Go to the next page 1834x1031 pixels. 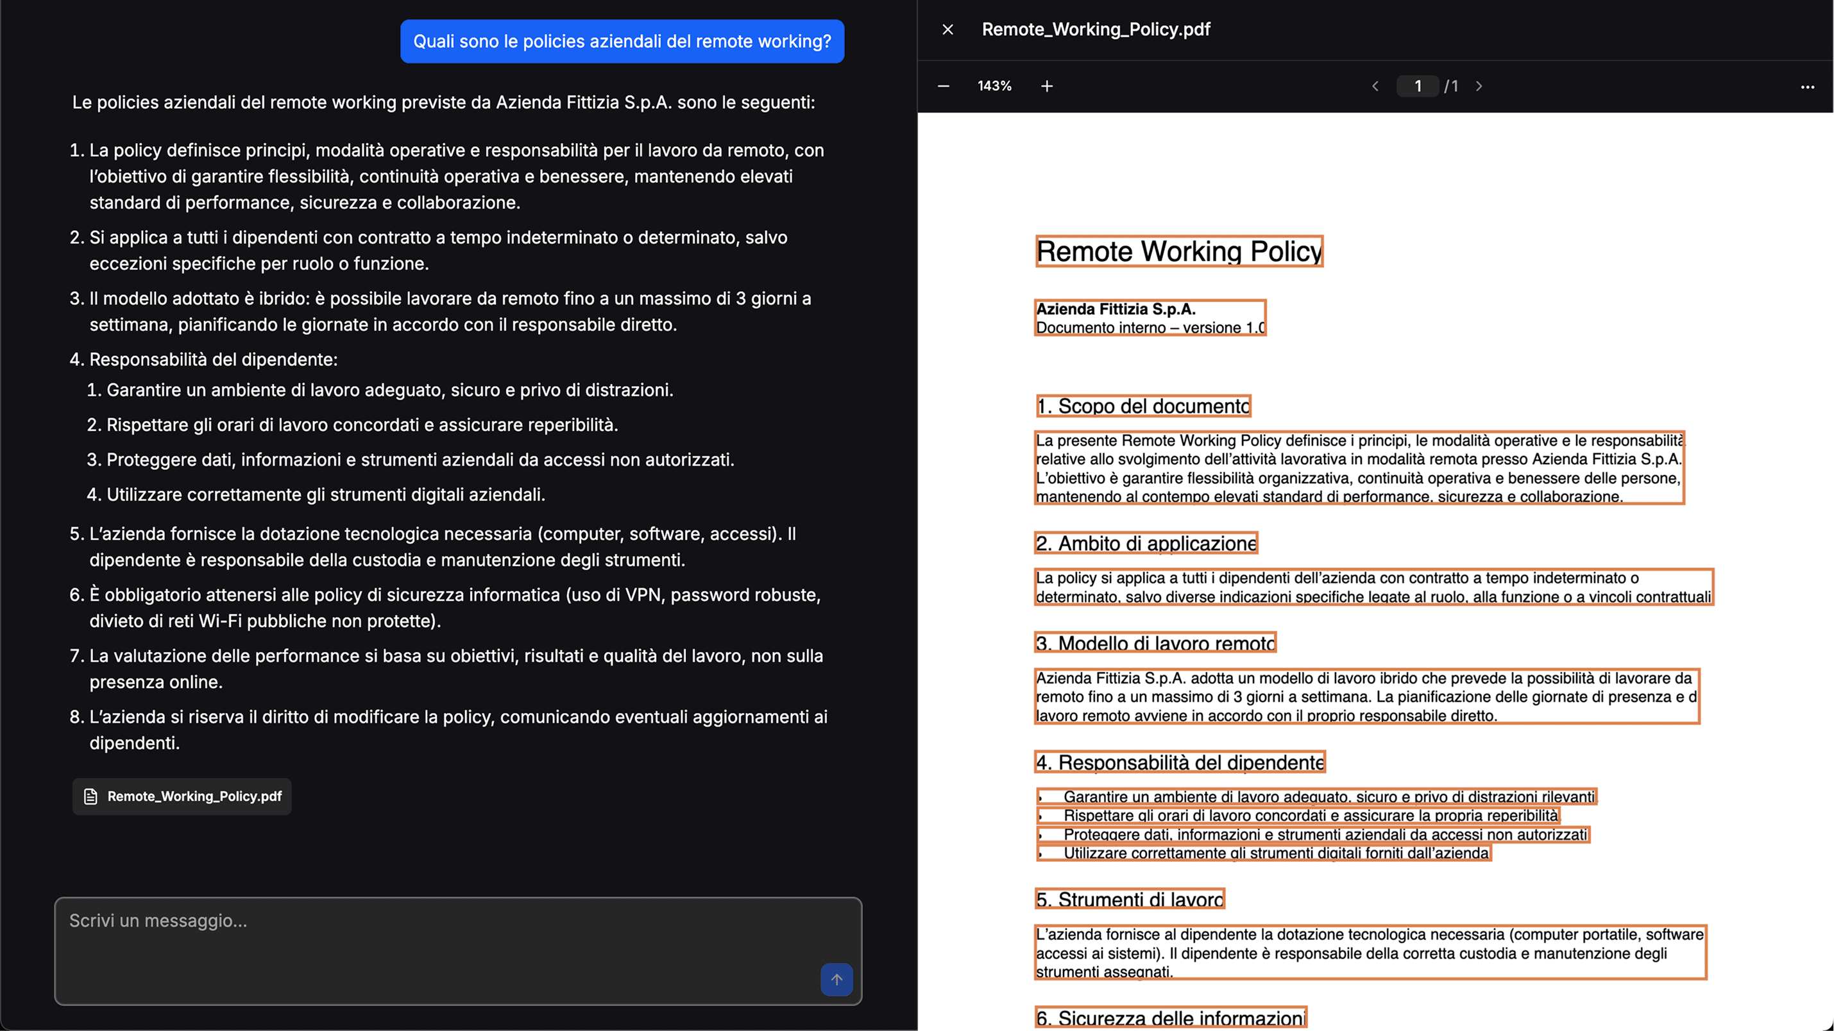click(1479, 85)
